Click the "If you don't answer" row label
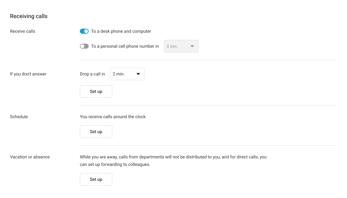The image size is (347, 198). tap(28, 74)
